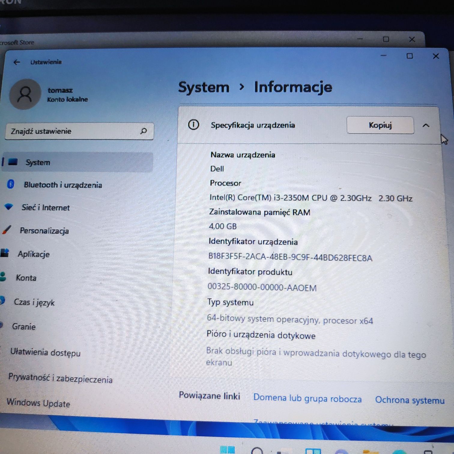This screenshot has width=454, height=454.
Task: Click product ID 00325-80000-00000-AAOEM
Action: pyautogui.click(x=262, y=287)
